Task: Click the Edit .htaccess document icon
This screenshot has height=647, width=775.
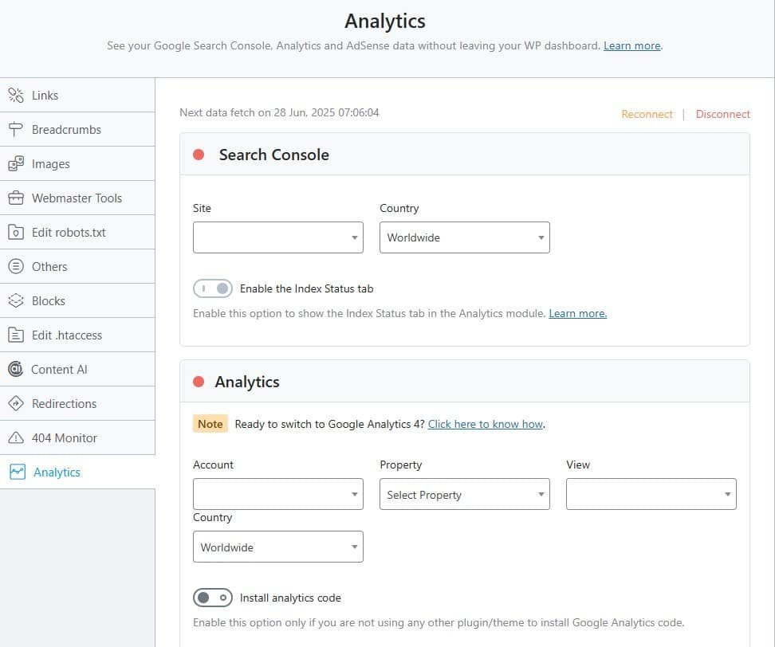Action: pyautogui.click(x=16, y=335)
